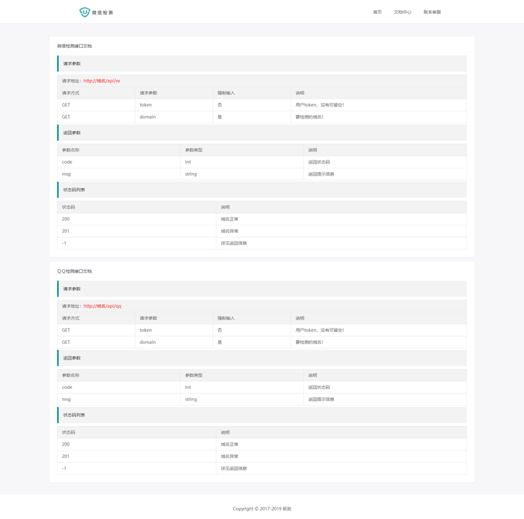Click the domain parameter cell in the QQ table
Viewport: 524px width, 519px height.
(147, 342)
